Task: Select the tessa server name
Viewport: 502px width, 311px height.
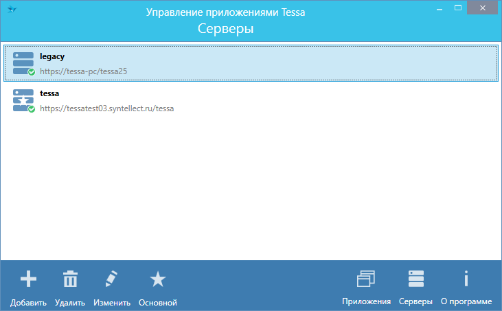Action: click(x=50, y=93)
